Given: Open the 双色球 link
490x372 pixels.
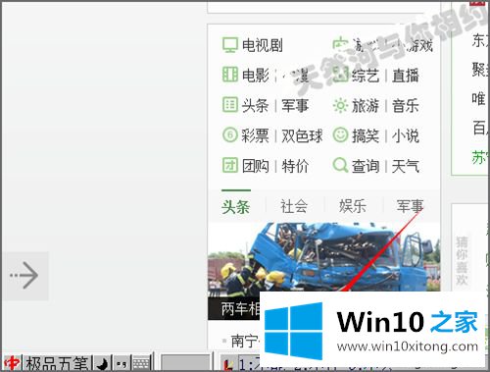Looking at the screenshot, I should [x=302, y=135].
